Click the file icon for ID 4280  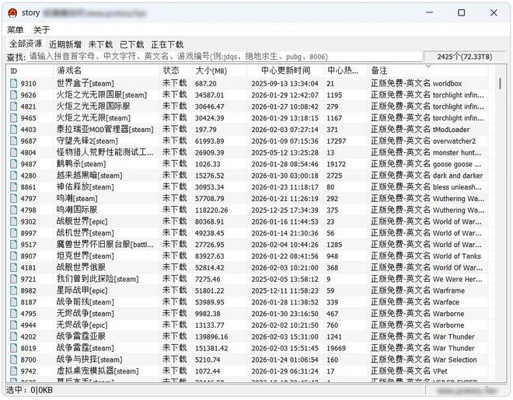point(13,176)
